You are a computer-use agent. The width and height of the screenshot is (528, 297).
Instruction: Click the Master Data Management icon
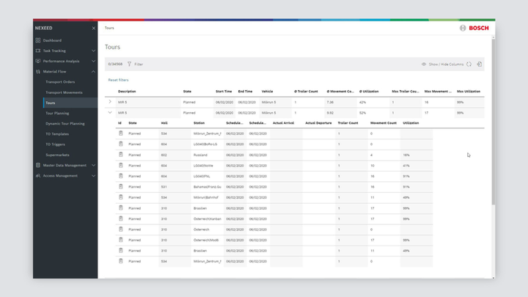(38, 165)
